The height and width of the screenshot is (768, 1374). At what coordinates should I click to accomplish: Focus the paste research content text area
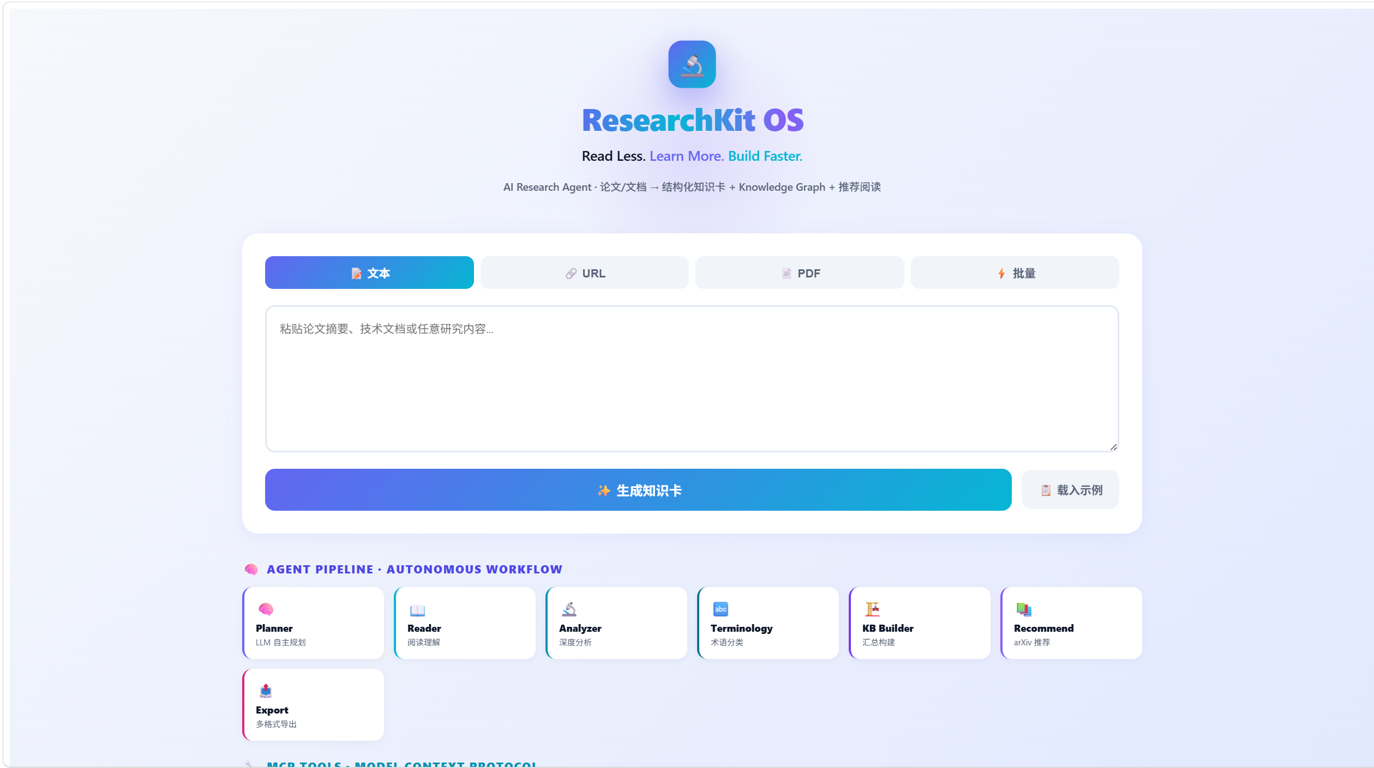pyautogui.click(x=692, y=379)
